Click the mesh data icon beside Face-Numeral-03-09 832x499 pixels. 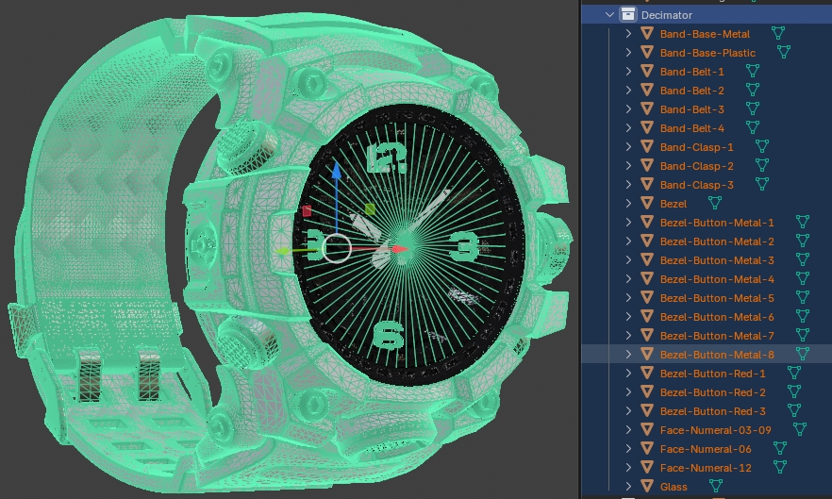[800, 429]
